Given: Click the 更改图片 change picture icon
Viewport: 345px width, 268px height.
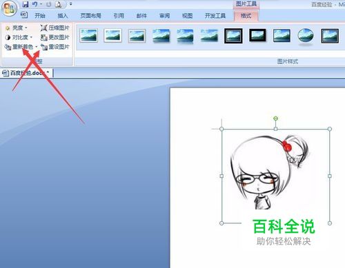Looking at the screenshot, I should (x=43, y=37).
